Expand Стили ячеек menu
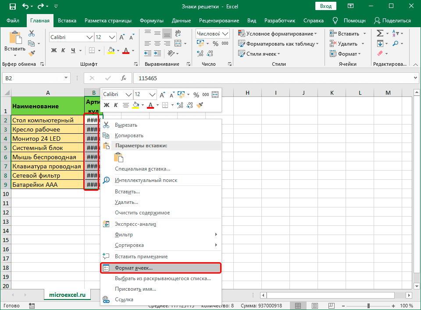Viewport: 421px width, 310px height. [259, 53]
